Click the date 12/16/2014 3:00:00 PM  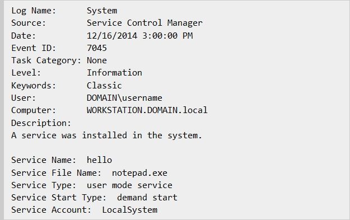pos(140,36)
